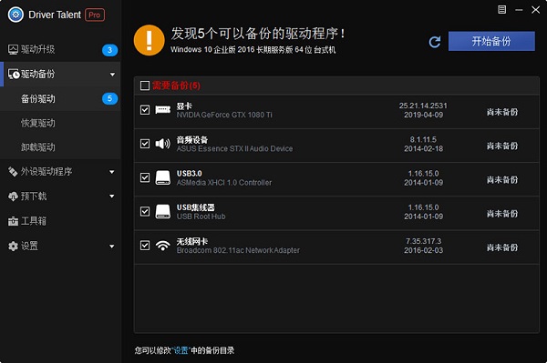Click the blue badge 5 on 备份驱动
This screenshot has width=547, height=363.
click(x=109, y=99)
